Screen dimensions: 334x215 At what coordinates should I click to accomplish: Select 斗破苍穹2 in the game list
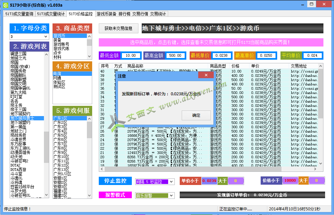[x=27, y=161]
